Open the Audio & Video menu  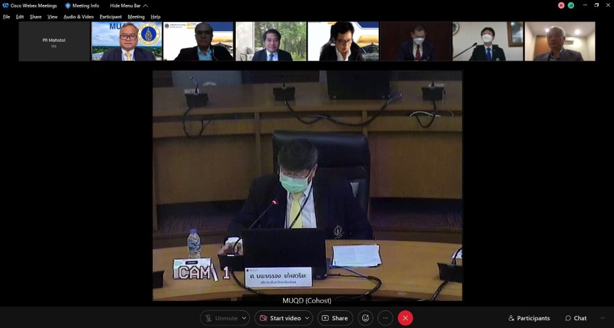click(x=79, y=17)
